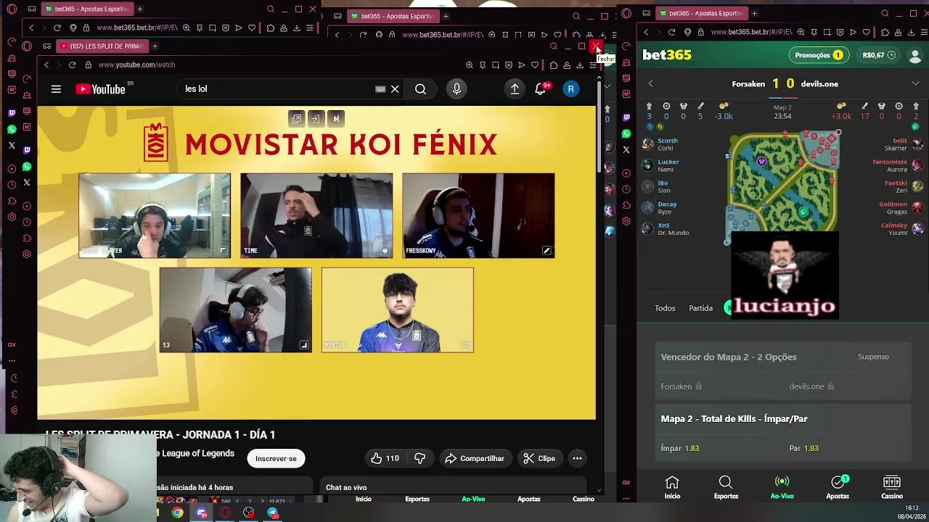This screenshot has width=929, height=522.
Task: Open a new tab in the YouTube window
Action: click(x=155, y=46)
